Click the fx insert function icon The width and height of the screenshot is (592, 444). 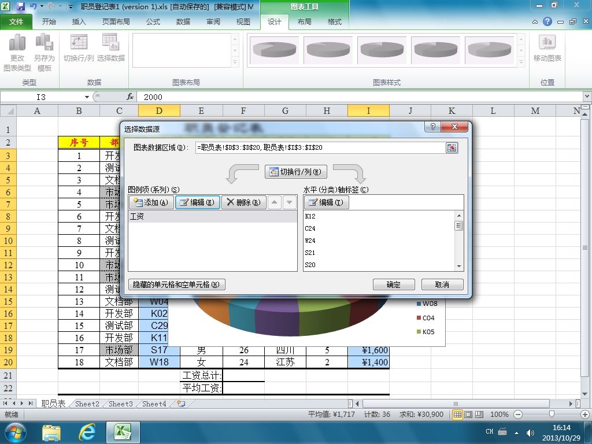130,97
